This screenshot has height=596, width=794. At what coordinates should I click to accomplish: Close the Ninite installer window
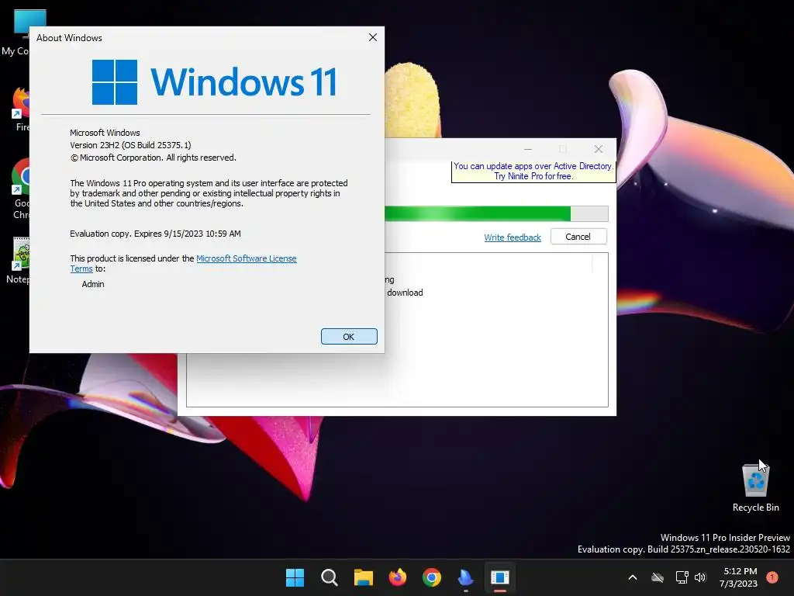[599, 149]
